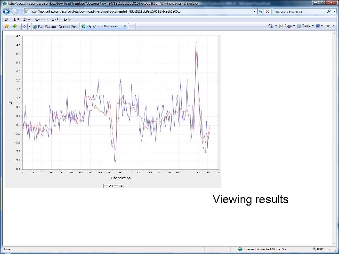Click the Research binoculars-like command icon
This screenshot has width=339, height=254.
318,26
